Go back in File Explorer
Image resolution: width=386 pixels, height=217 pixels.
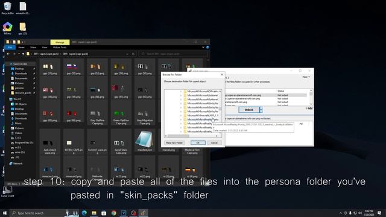(8, 54)
